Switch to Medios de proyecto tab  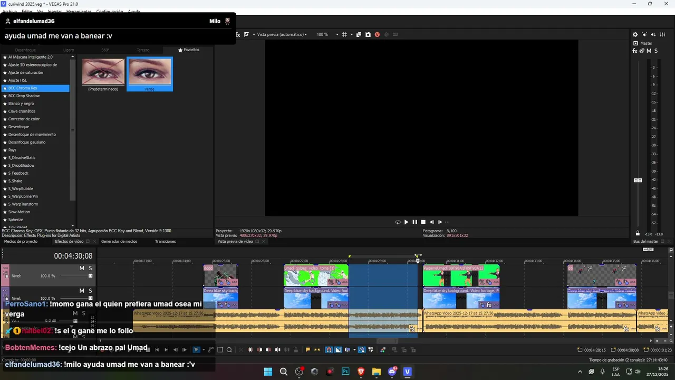pyautogui.click(x=21, y=241)
